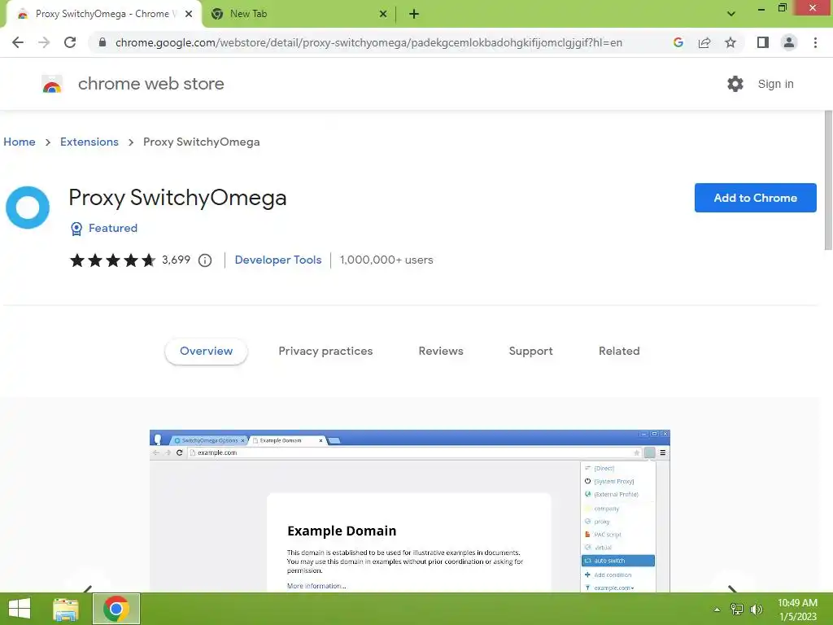
Task: Close the New Tab tab
Action: pos(383,15)
